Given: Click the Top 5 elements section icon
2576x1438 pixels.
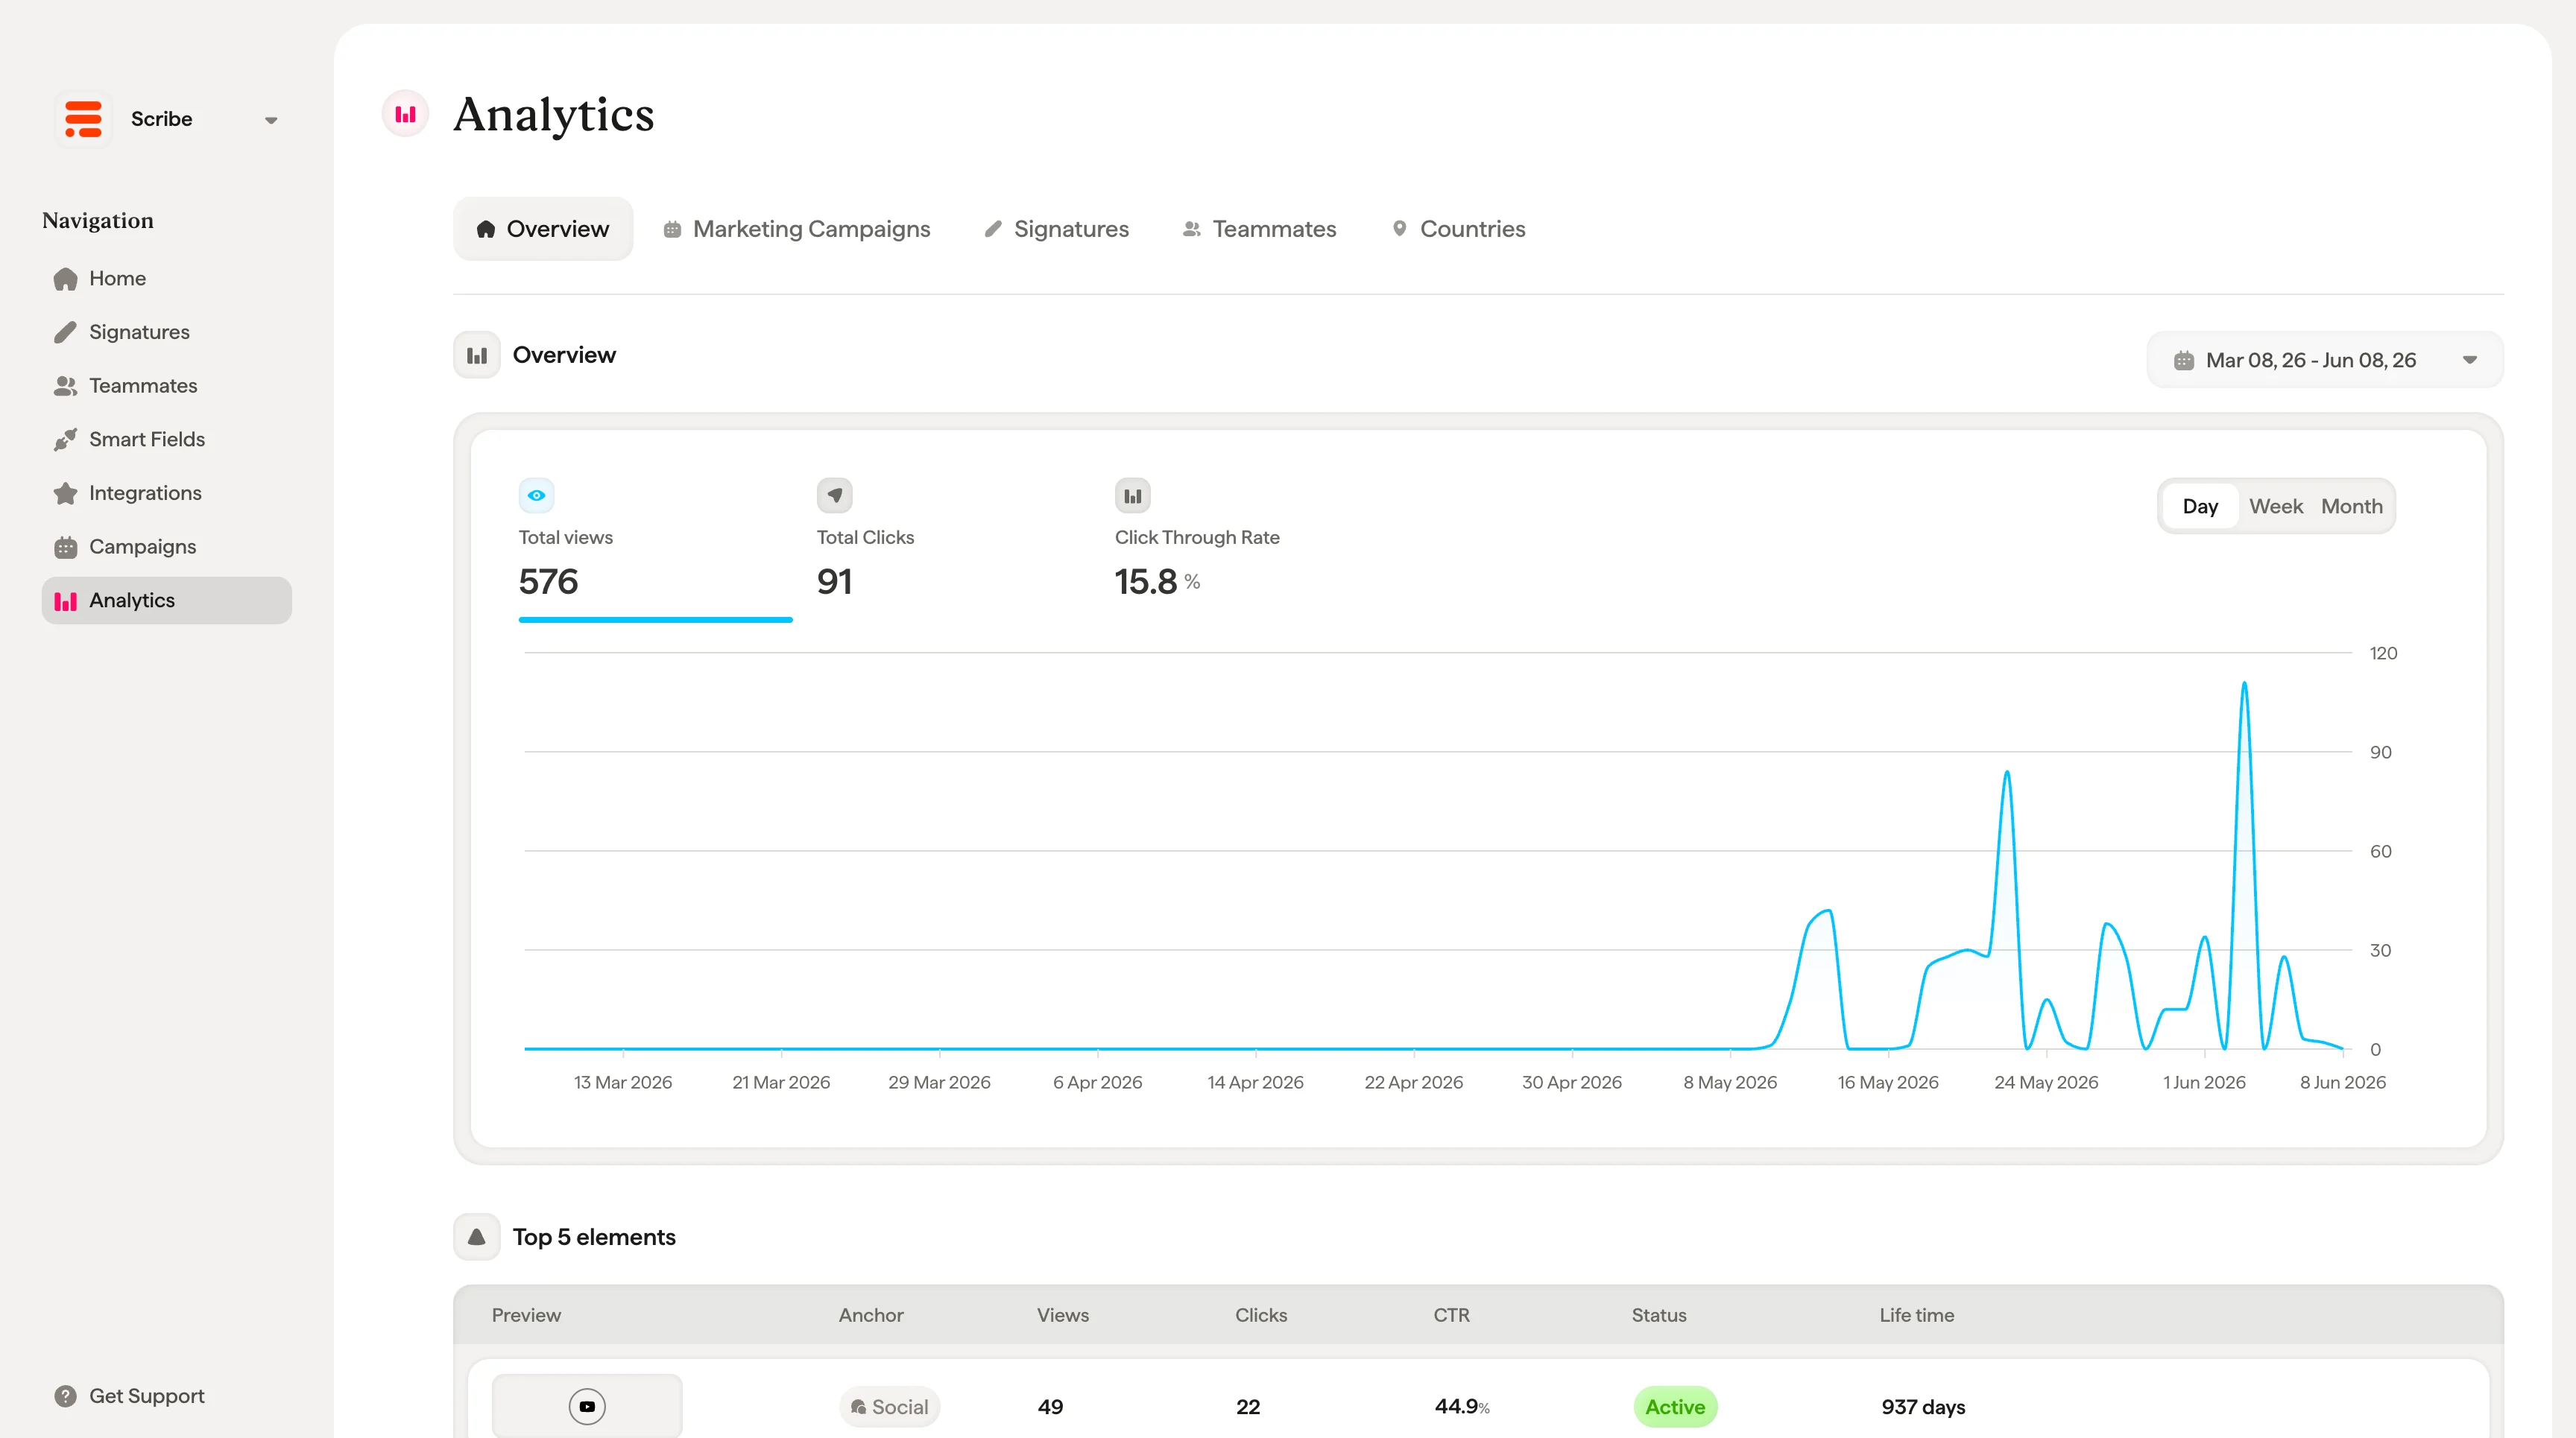Looking at the screenshot, I should [477, 1237].
